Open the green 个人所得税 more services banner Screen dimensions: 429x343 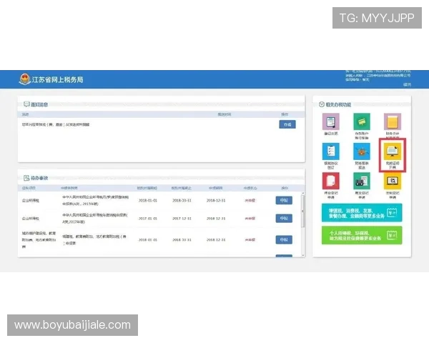tap(361, 235)
